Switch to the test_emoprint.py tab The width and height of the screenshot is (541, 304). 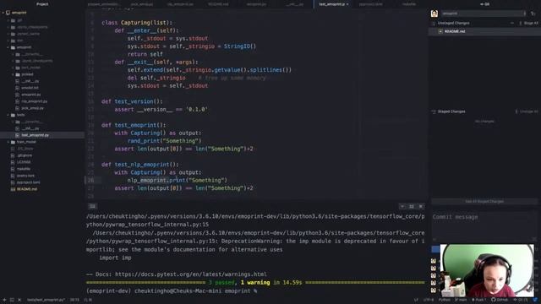pos(331,4)
